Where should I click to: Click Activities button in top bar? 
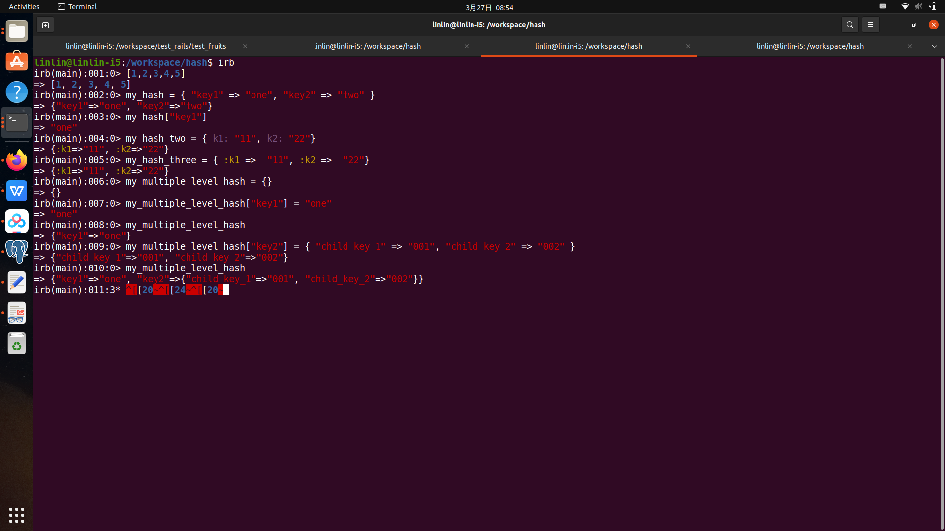[x=24, y=7]
